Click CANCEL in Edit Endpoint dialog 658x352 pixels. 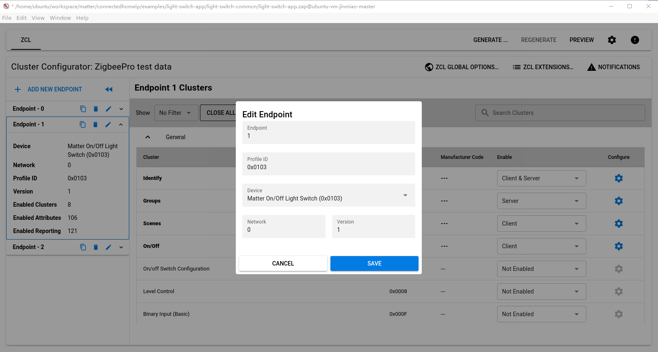pos(283,263)
